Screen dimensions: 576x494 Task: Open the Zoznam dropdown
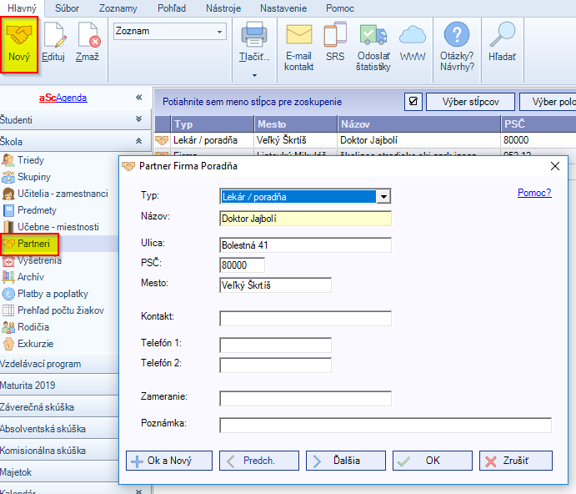tap(170, 31)
